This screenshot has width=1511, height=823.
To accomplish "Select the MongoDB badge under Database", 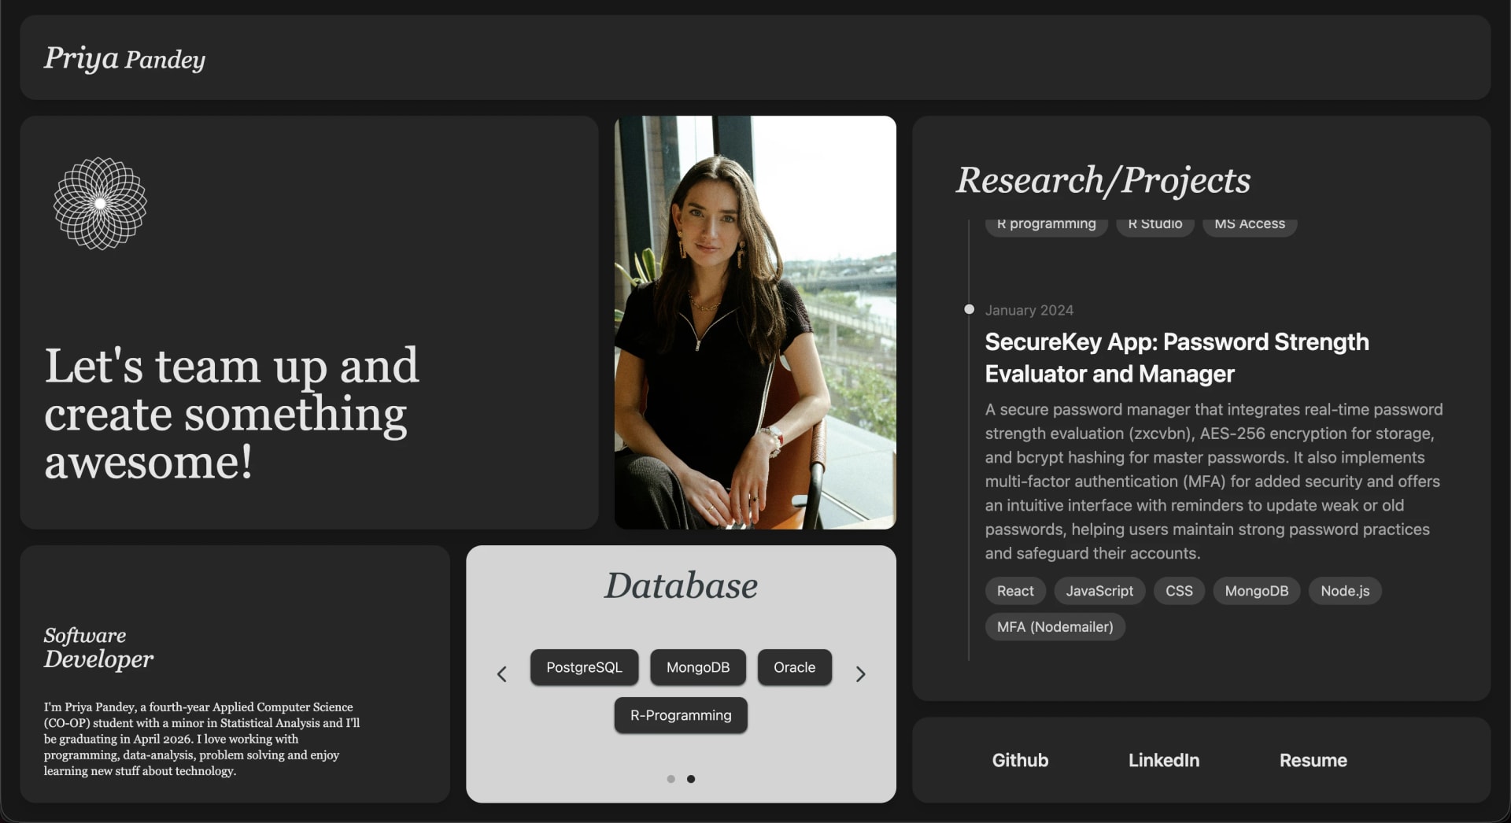I will 697,667.
